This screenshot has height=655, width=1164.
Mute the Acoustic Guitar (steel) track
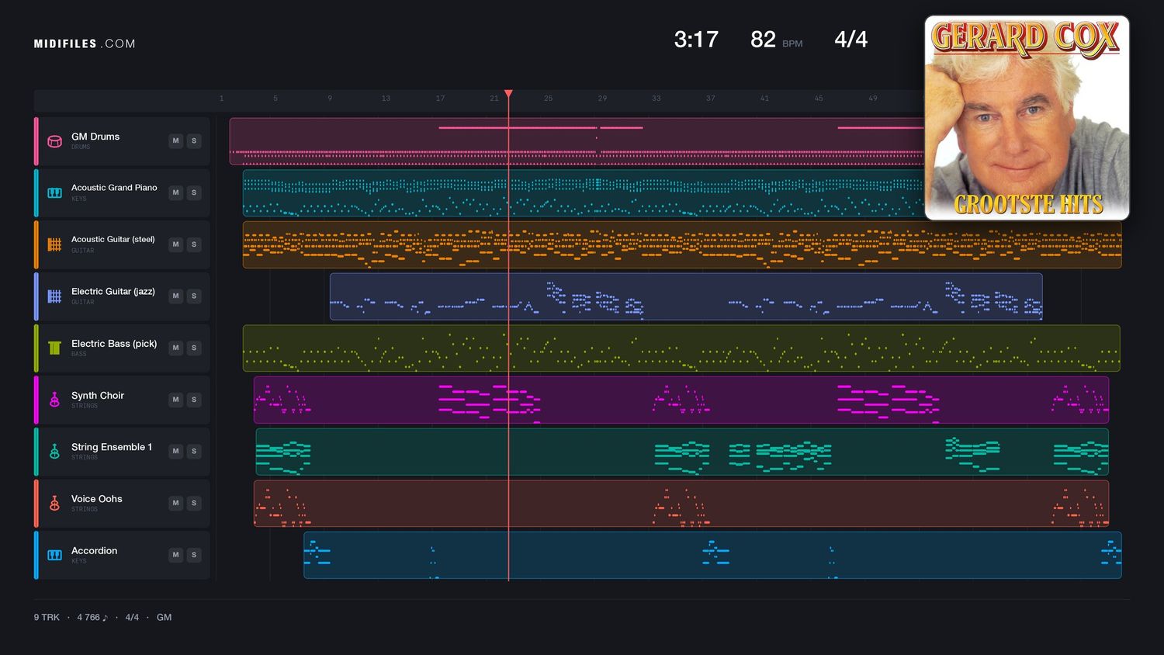point(175,244)
